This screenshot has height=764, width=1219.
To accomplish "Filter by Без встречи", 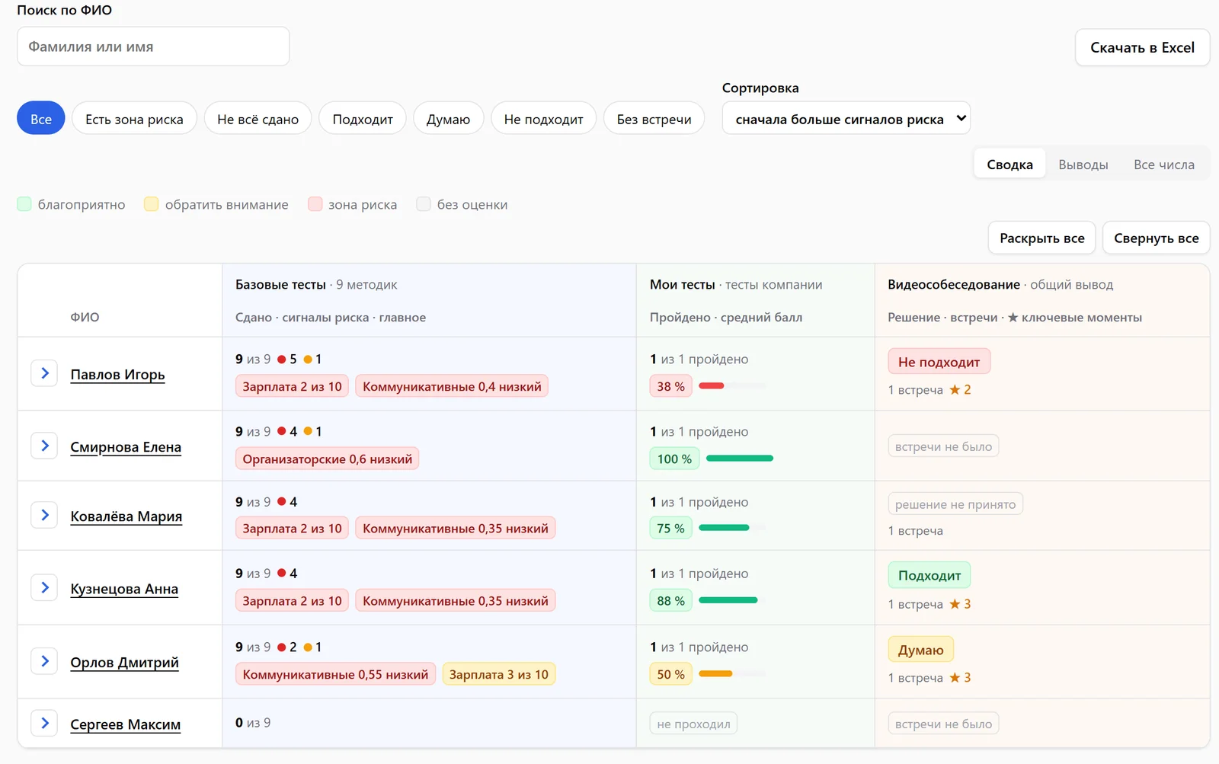I will [654, 118].
